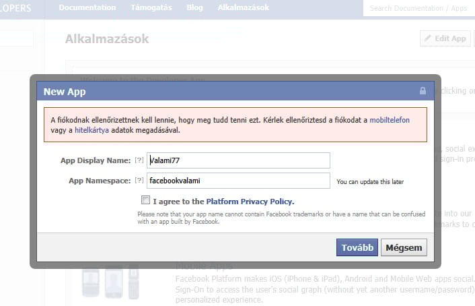475x306 pixels.
Task: Click the Search Documentation / Apps field
Action: (419, 8)
